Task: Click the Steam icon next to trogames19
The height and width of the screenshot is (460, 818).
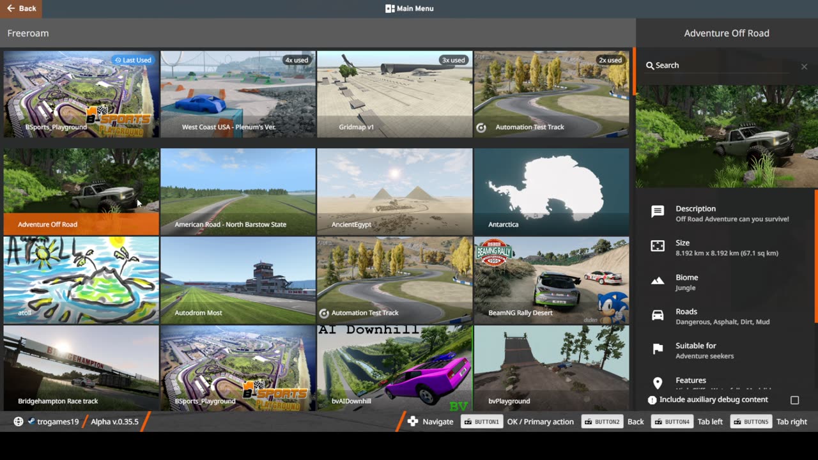Action: pos(31,422)
